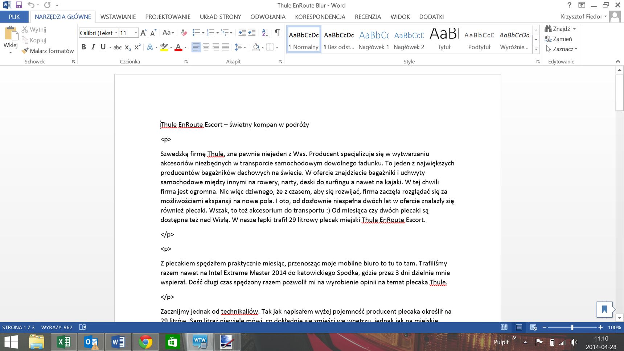Screen dimensions: 624x351
Task: Open line spacing dropdown
Action: (240, 47)
